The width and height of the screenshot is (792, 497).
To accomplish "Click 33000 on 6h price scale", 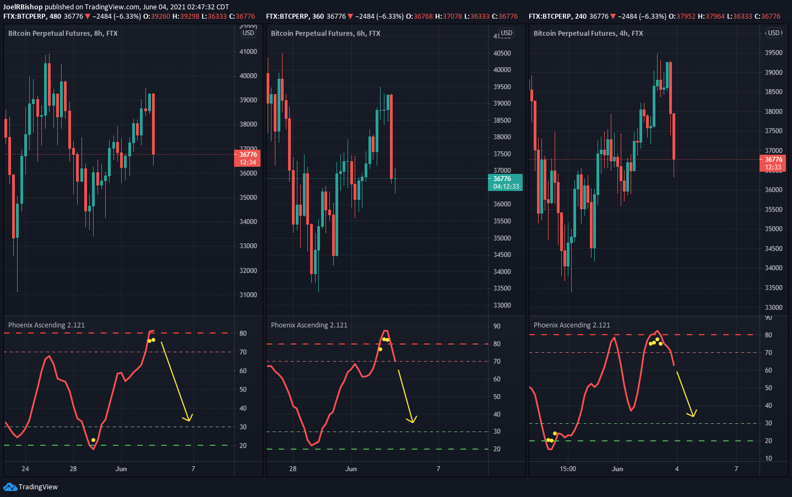I will point(502,305).
